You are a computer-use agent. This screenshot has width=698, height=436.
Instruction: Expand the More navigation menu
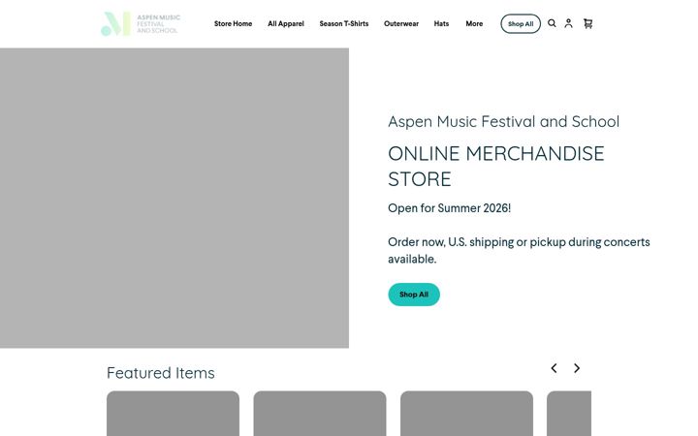tap(474, 23)
